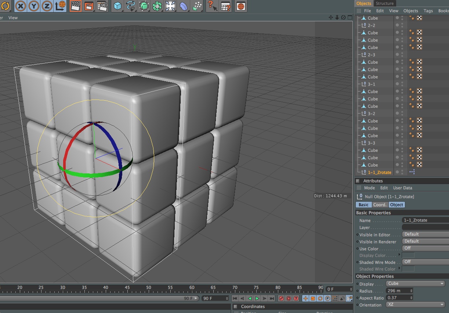Image resolution: width=449 pixels, height=313 pixels.
Task: Select the Object properties tab button
Action: point(397,205)
